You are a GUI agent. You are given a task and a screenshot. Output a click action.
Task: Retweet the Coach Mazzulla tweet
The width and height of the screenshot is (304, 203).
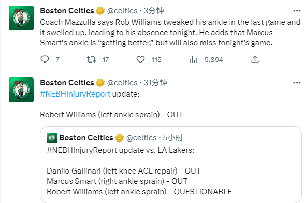point(91,59)
